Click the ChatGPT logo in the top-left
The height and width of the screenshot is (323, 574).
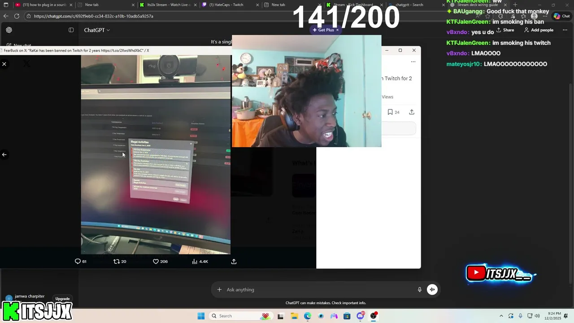9,30
